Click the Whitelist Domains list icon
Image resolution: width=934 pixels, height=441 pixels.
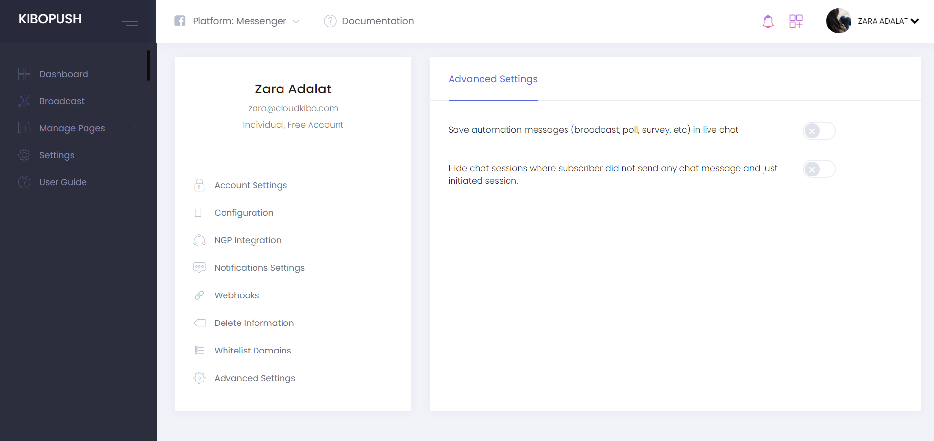pyautogui.click(x=199, y=351)
